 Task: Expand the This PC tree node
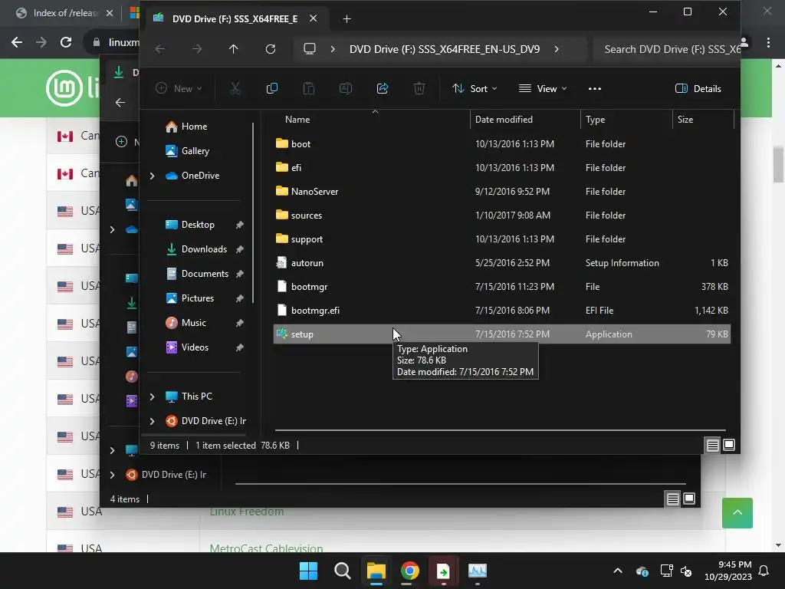(152, 397)
